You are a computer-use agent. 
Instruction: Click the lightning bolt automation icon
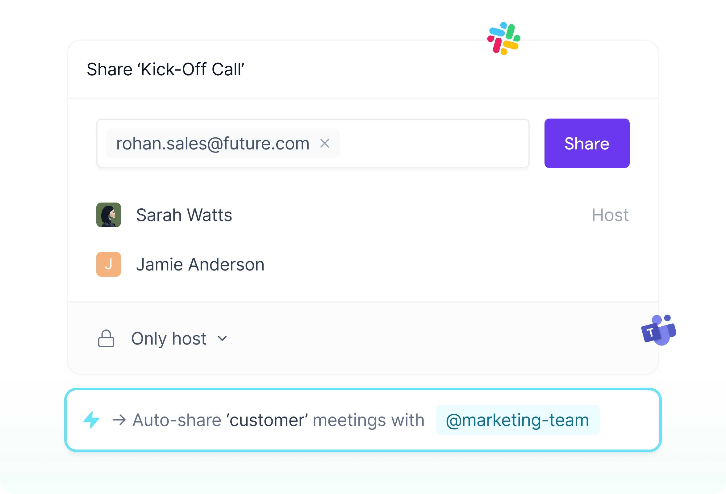[92, 420]
